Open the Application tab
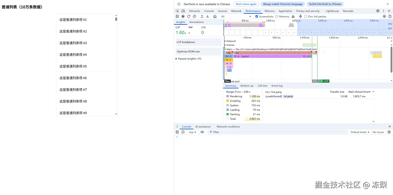This screenshot has height=195, width=393. [286, 11]
